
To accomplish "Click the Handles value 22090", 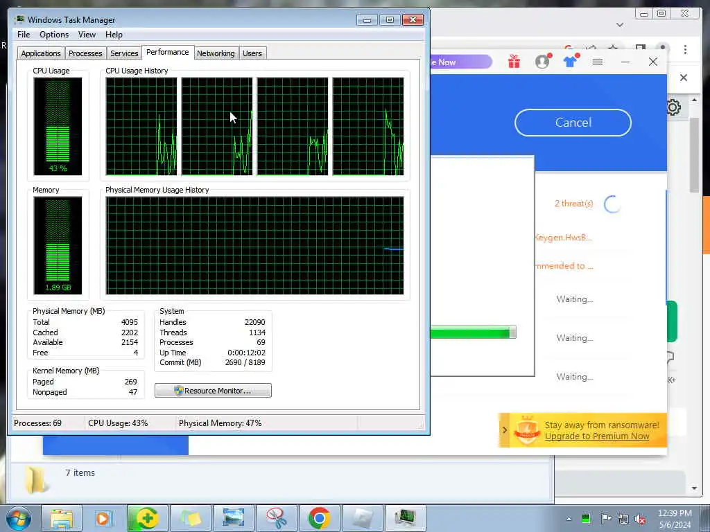I will (x=254, y=322).
